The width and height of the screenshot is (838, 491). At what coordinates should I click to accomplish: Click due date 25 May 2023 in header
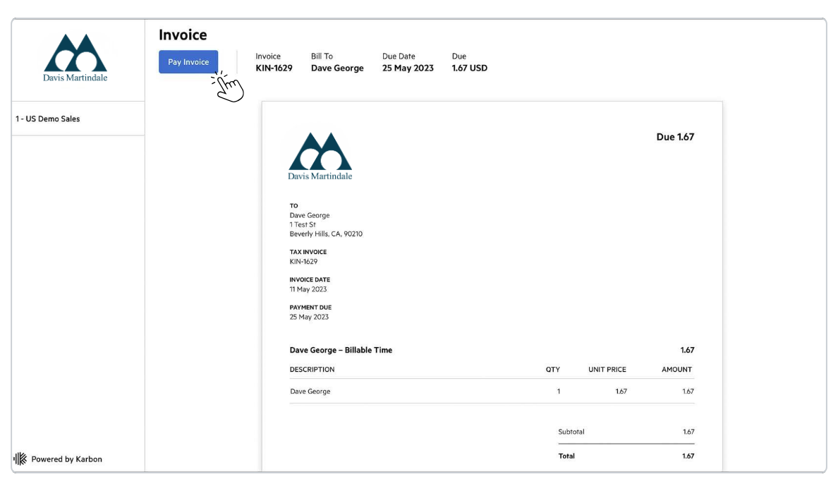point(408,68)
